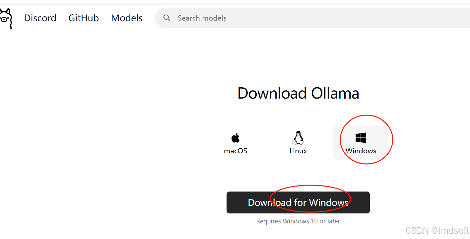This screenshot has width=470, height=239.
Task: Click the macOS label
Action: click(235, 151)
